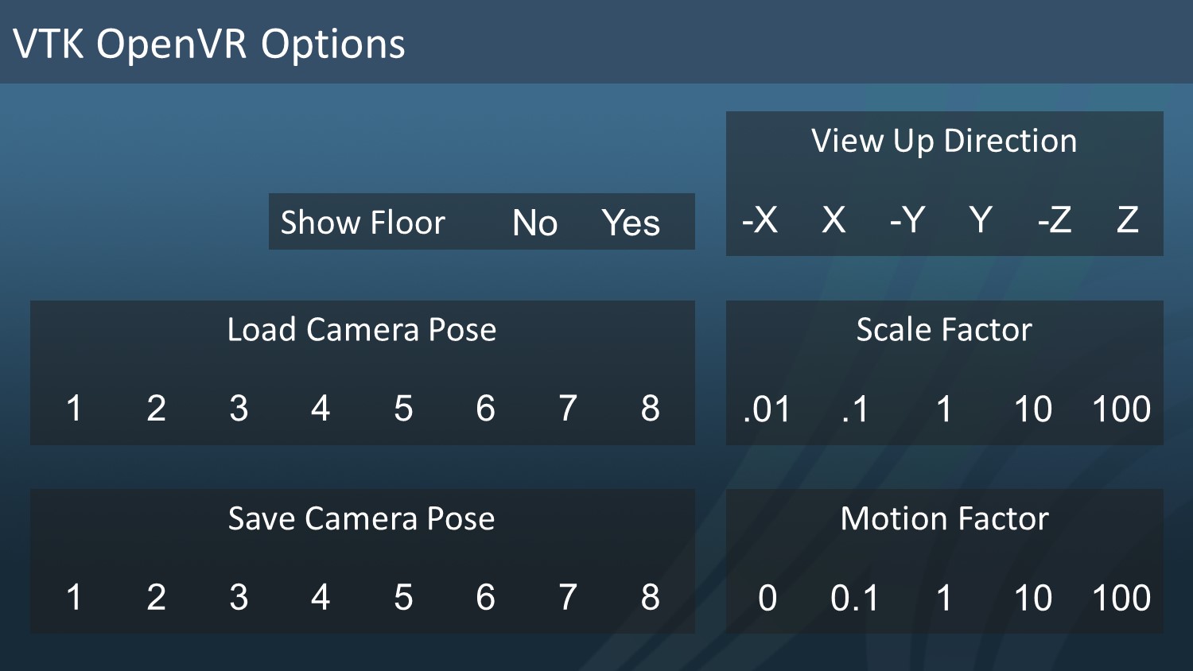Screen dimensions: 1193x671
Task: Choose Y as view up direction
Action: [981, 219]
